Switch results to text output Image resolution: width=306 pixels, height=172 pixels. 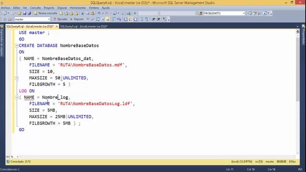tap(125, 19)
